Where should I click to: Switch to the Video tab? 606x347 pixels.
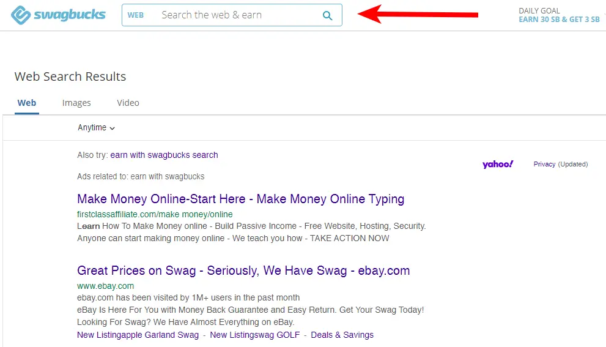coord(128,103)
